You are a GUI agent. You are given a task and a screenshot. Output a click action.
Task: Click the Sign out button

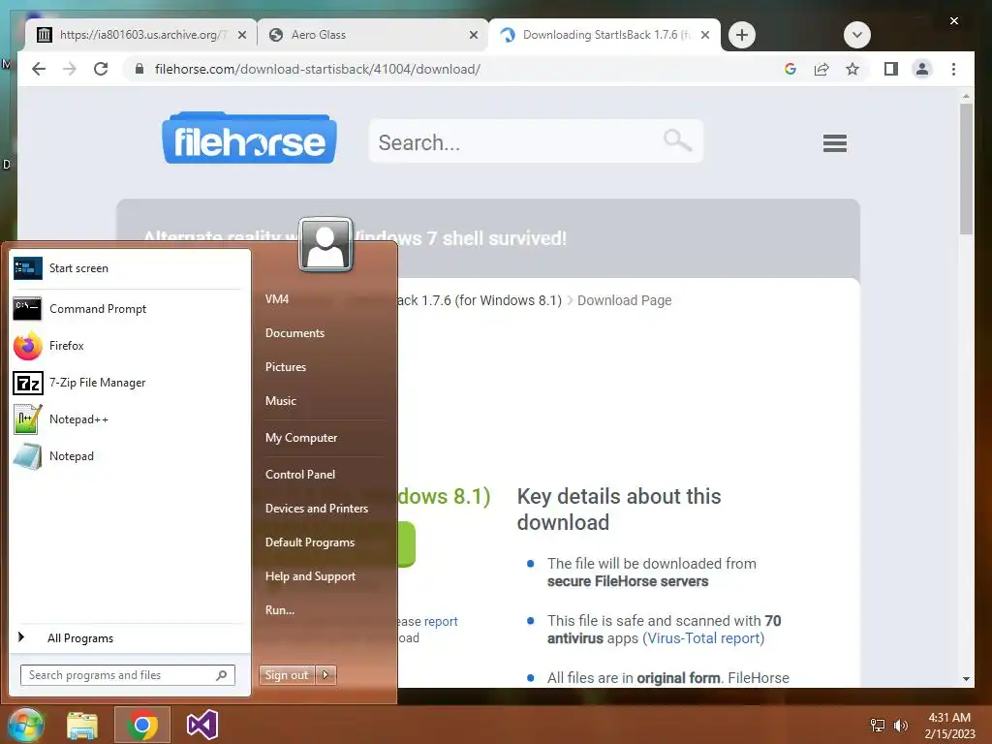287,675
